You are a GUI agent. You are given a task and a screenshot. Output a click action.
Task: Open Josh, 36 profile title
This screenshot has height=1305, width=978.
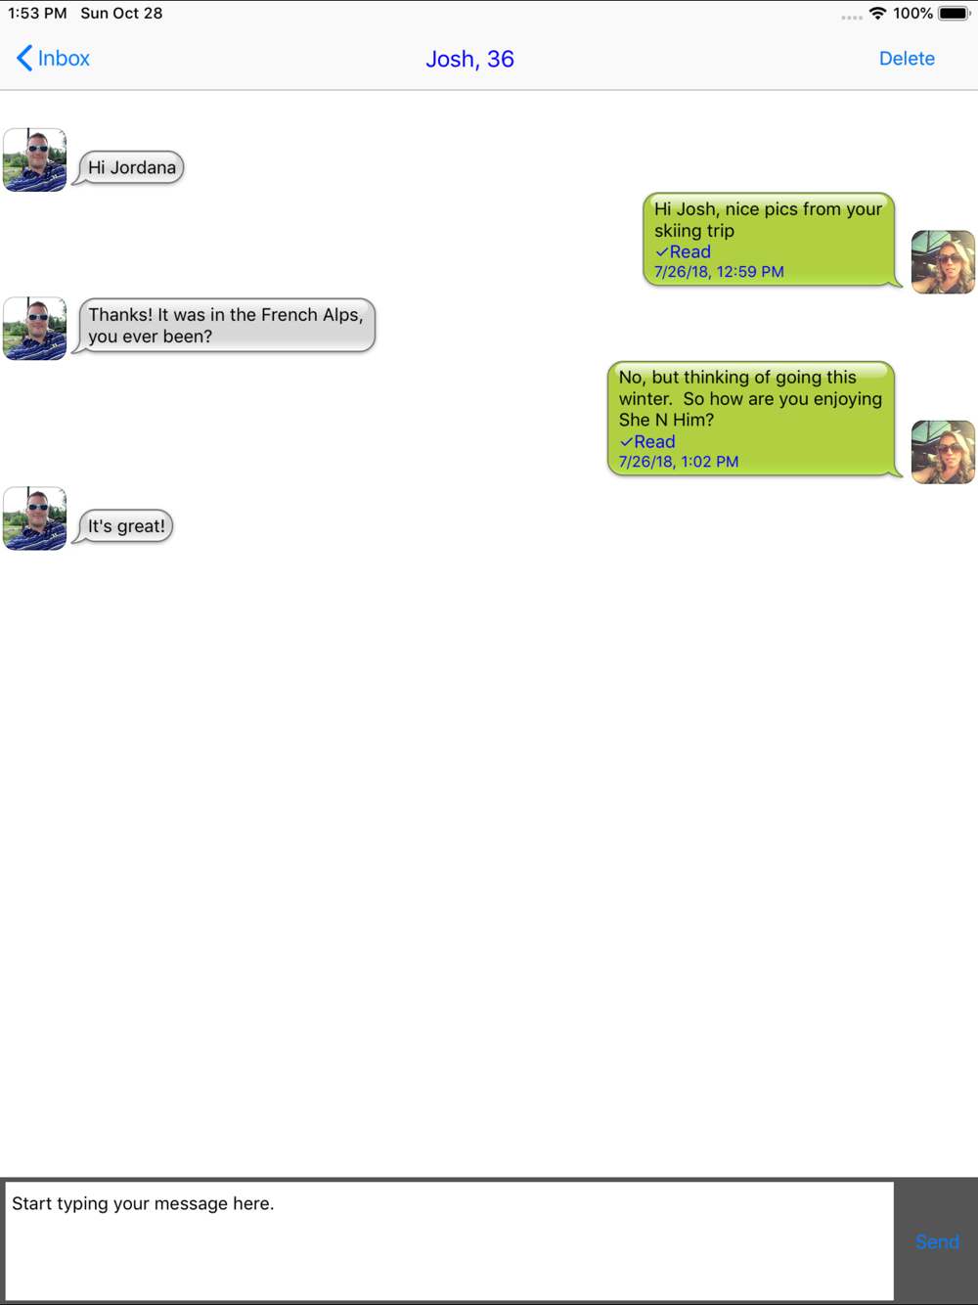(469, 59)
